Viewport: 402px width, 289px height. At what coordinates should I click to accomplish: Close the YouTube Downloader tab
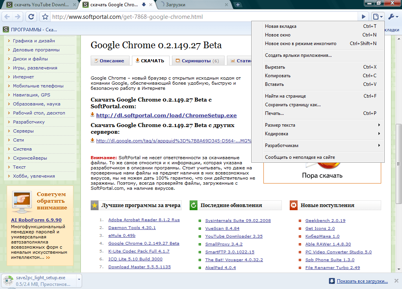[74, 5]
